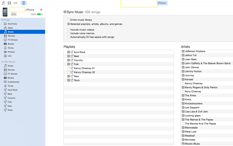
Task: Uncheck artist Knickerbockers
Action: point(183,103)
